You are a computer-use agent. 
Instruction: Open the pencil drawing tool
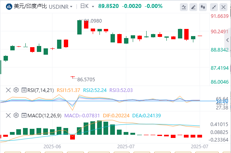tap(193, 7)
